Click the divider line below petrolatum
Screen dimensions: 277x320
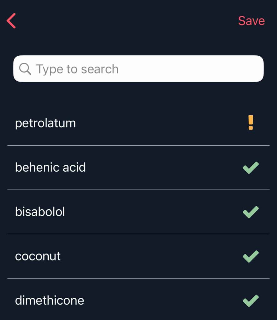pyautogui.click(x=138, y=145)
